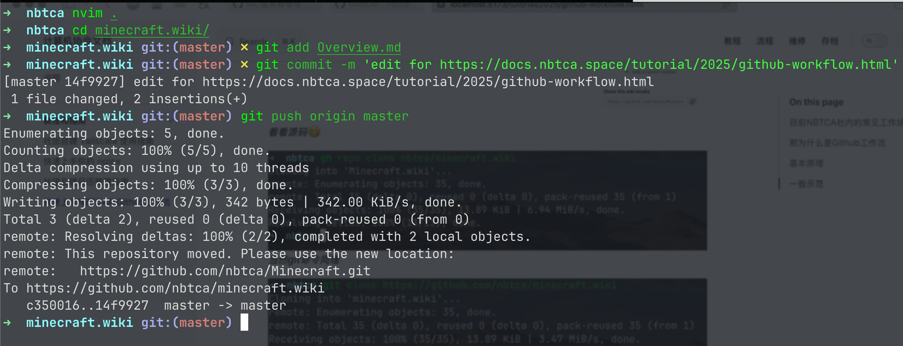The image size is (903, 346).
Task: Click the prompt arrow before "nbtca nvim"
Action: [x=7, y=13]
